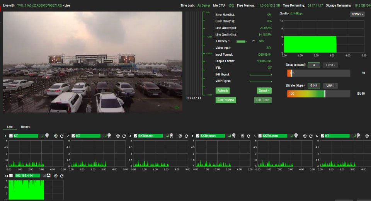Reload connection 4 SKTelecom with refresh icon
Image resolution: width=371 pixels, height=201 pixels.
coord(248,136)
